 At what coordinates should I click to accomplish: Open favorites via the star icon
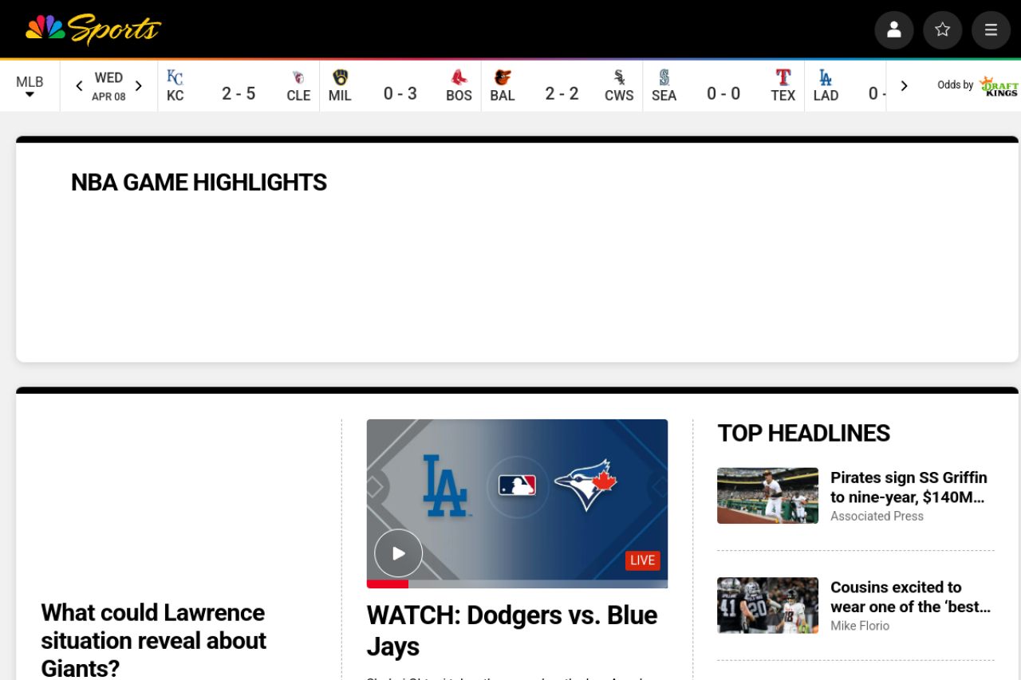(x=942, y=30)
